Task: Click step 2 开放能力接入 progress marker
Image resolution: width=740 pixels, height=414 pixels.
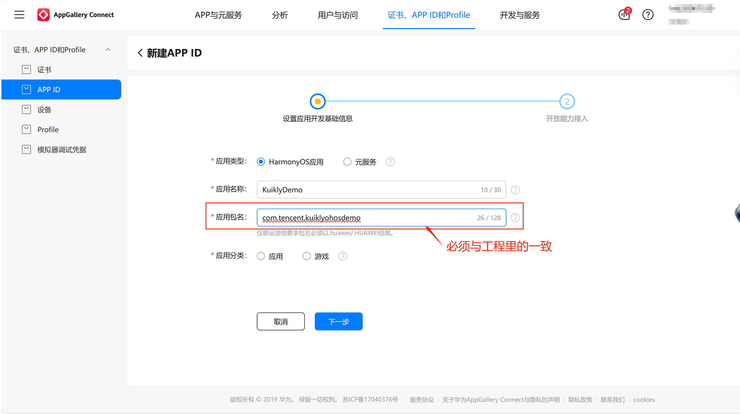Action: 567,102
